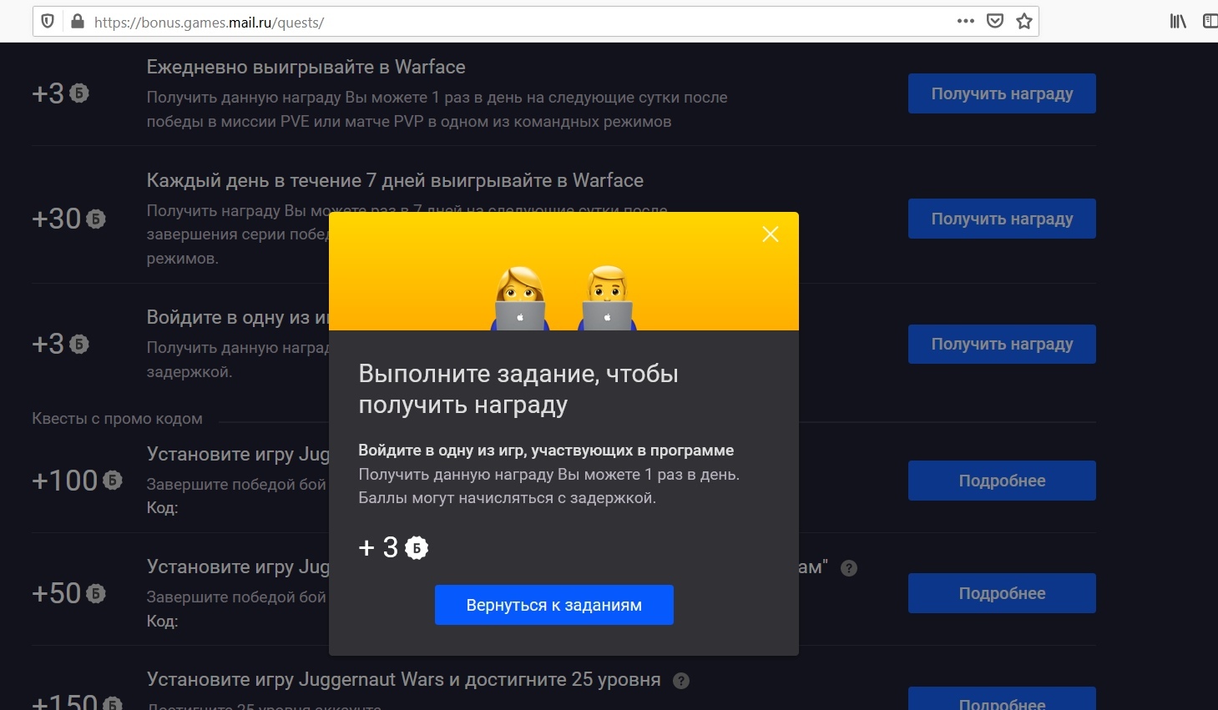Click the tracking protection shield icon
This screenshot has height=710, width=1218.
48,22
